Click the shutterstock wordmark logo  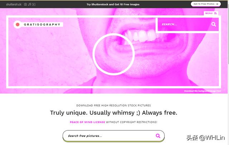pyautogui.click(x=14, y=4)
